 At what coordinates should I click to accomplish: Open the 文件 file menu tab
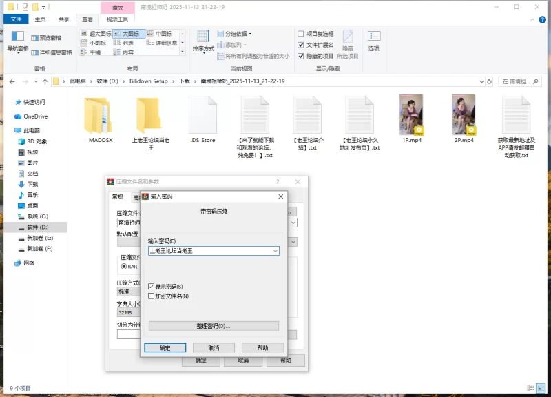[16, 19]
